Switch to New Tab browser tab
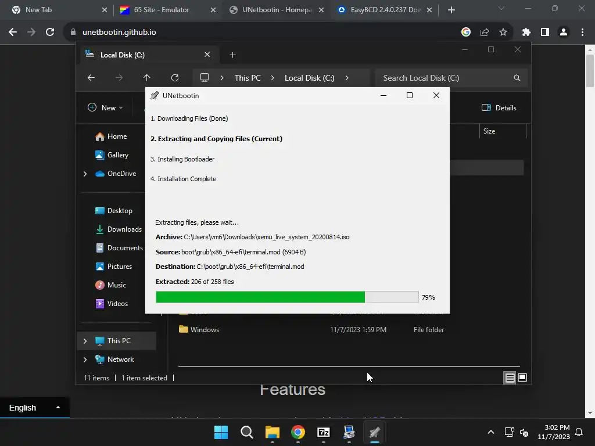This screenshot has height=446, width=595. (56, 10)
